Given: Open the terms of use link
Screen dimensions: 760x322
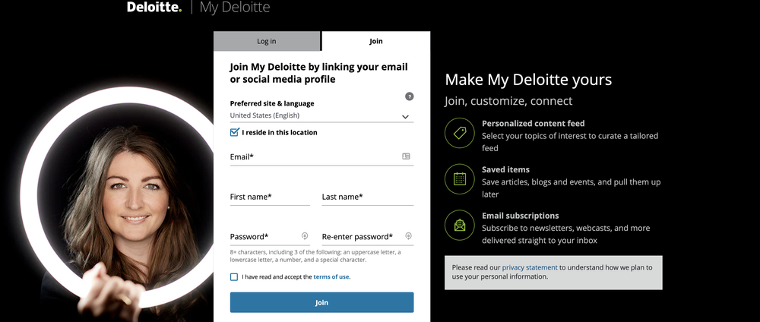Looking at the screenshot, I should (331, 277).
